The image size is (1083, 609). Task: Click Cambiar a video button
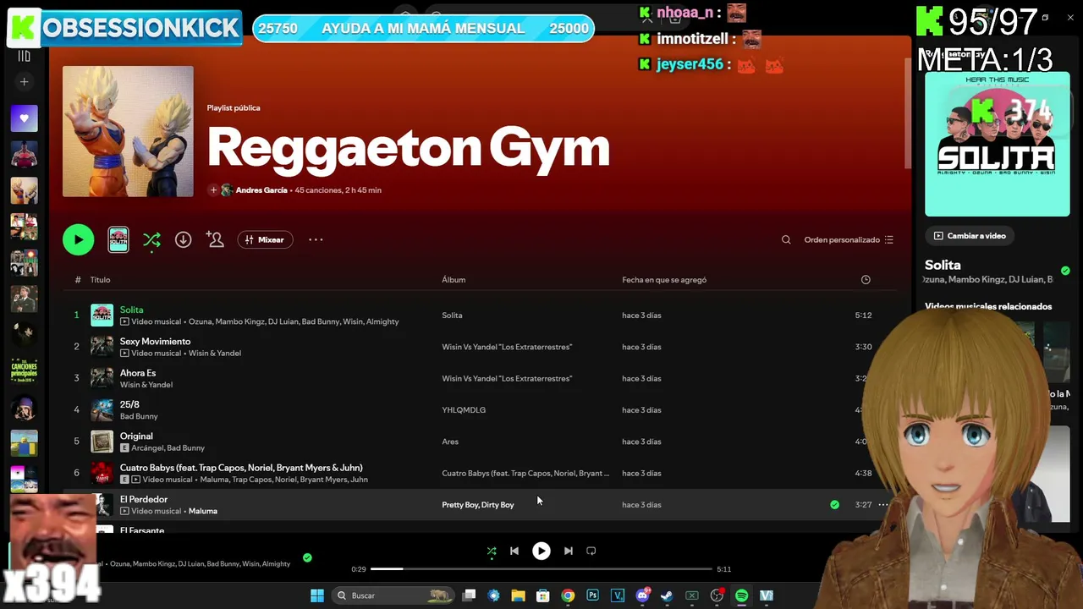[970, 236]
